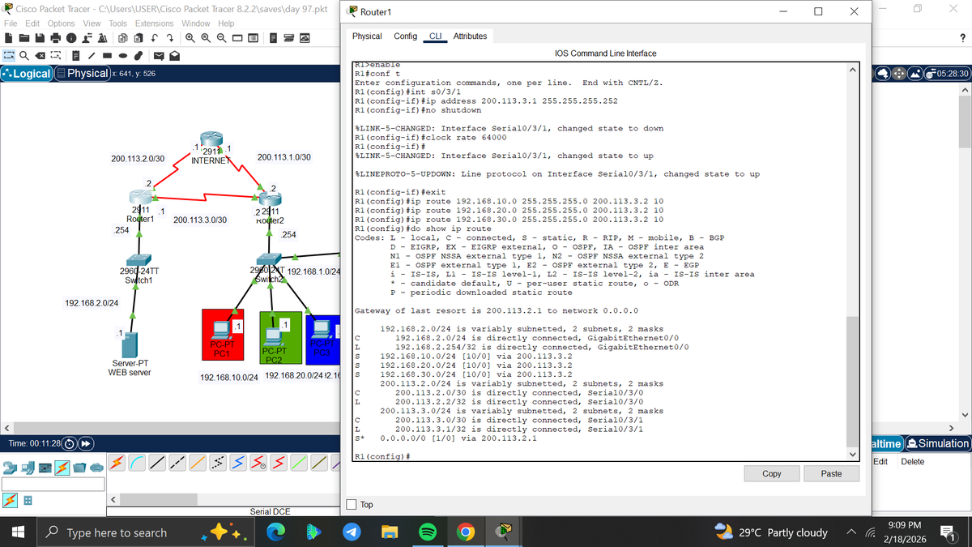This screenshot has height=547, width=972.
Task: Click the Power Cycle Devices button
Action: pyautogui.click(x=69, y=444)
